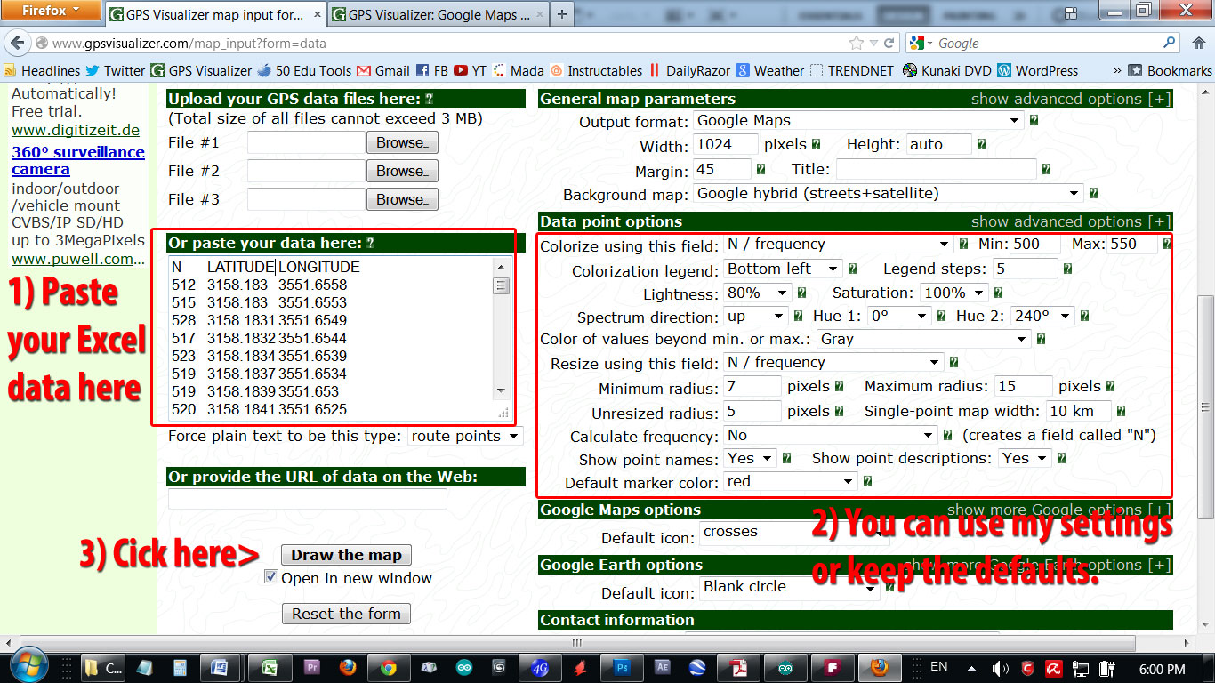Open the Firefox menu button
This screenshot has height=683, width=1215.
[49, 11]
